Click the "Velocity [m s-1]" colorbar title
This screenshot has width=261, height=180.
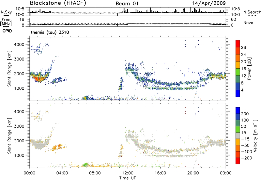[x=255, y=135]
